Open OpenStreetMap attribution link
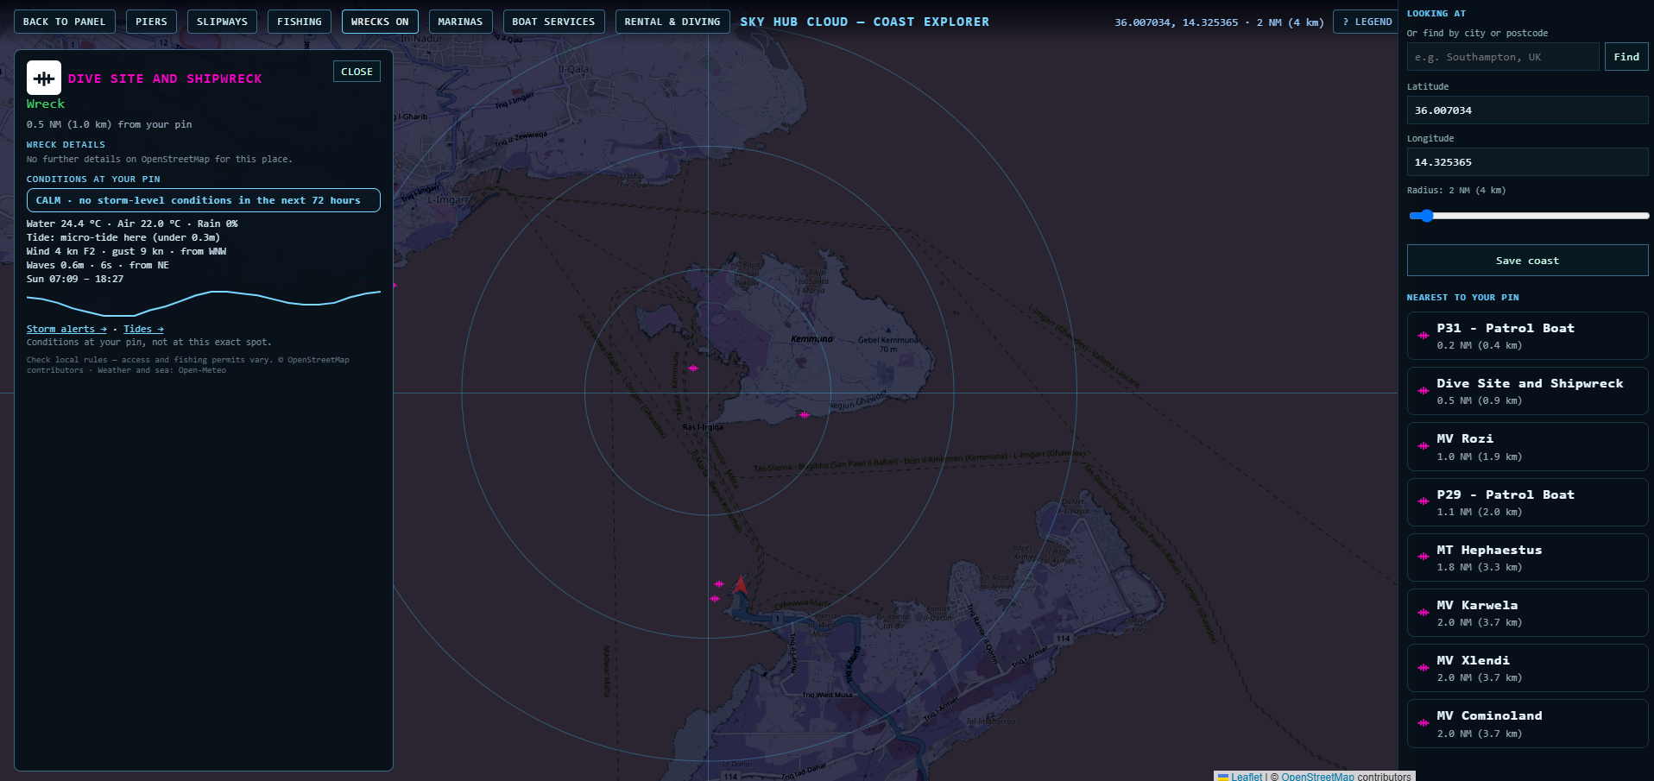The image size is (1654, 781). pyautogui.click(x=1317, y=777)
